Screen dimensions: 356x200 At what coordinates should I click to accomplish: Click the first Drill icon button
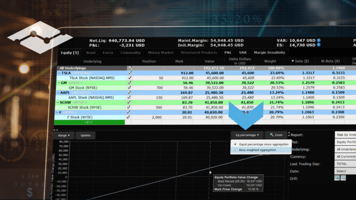click(x=337, y=178)
